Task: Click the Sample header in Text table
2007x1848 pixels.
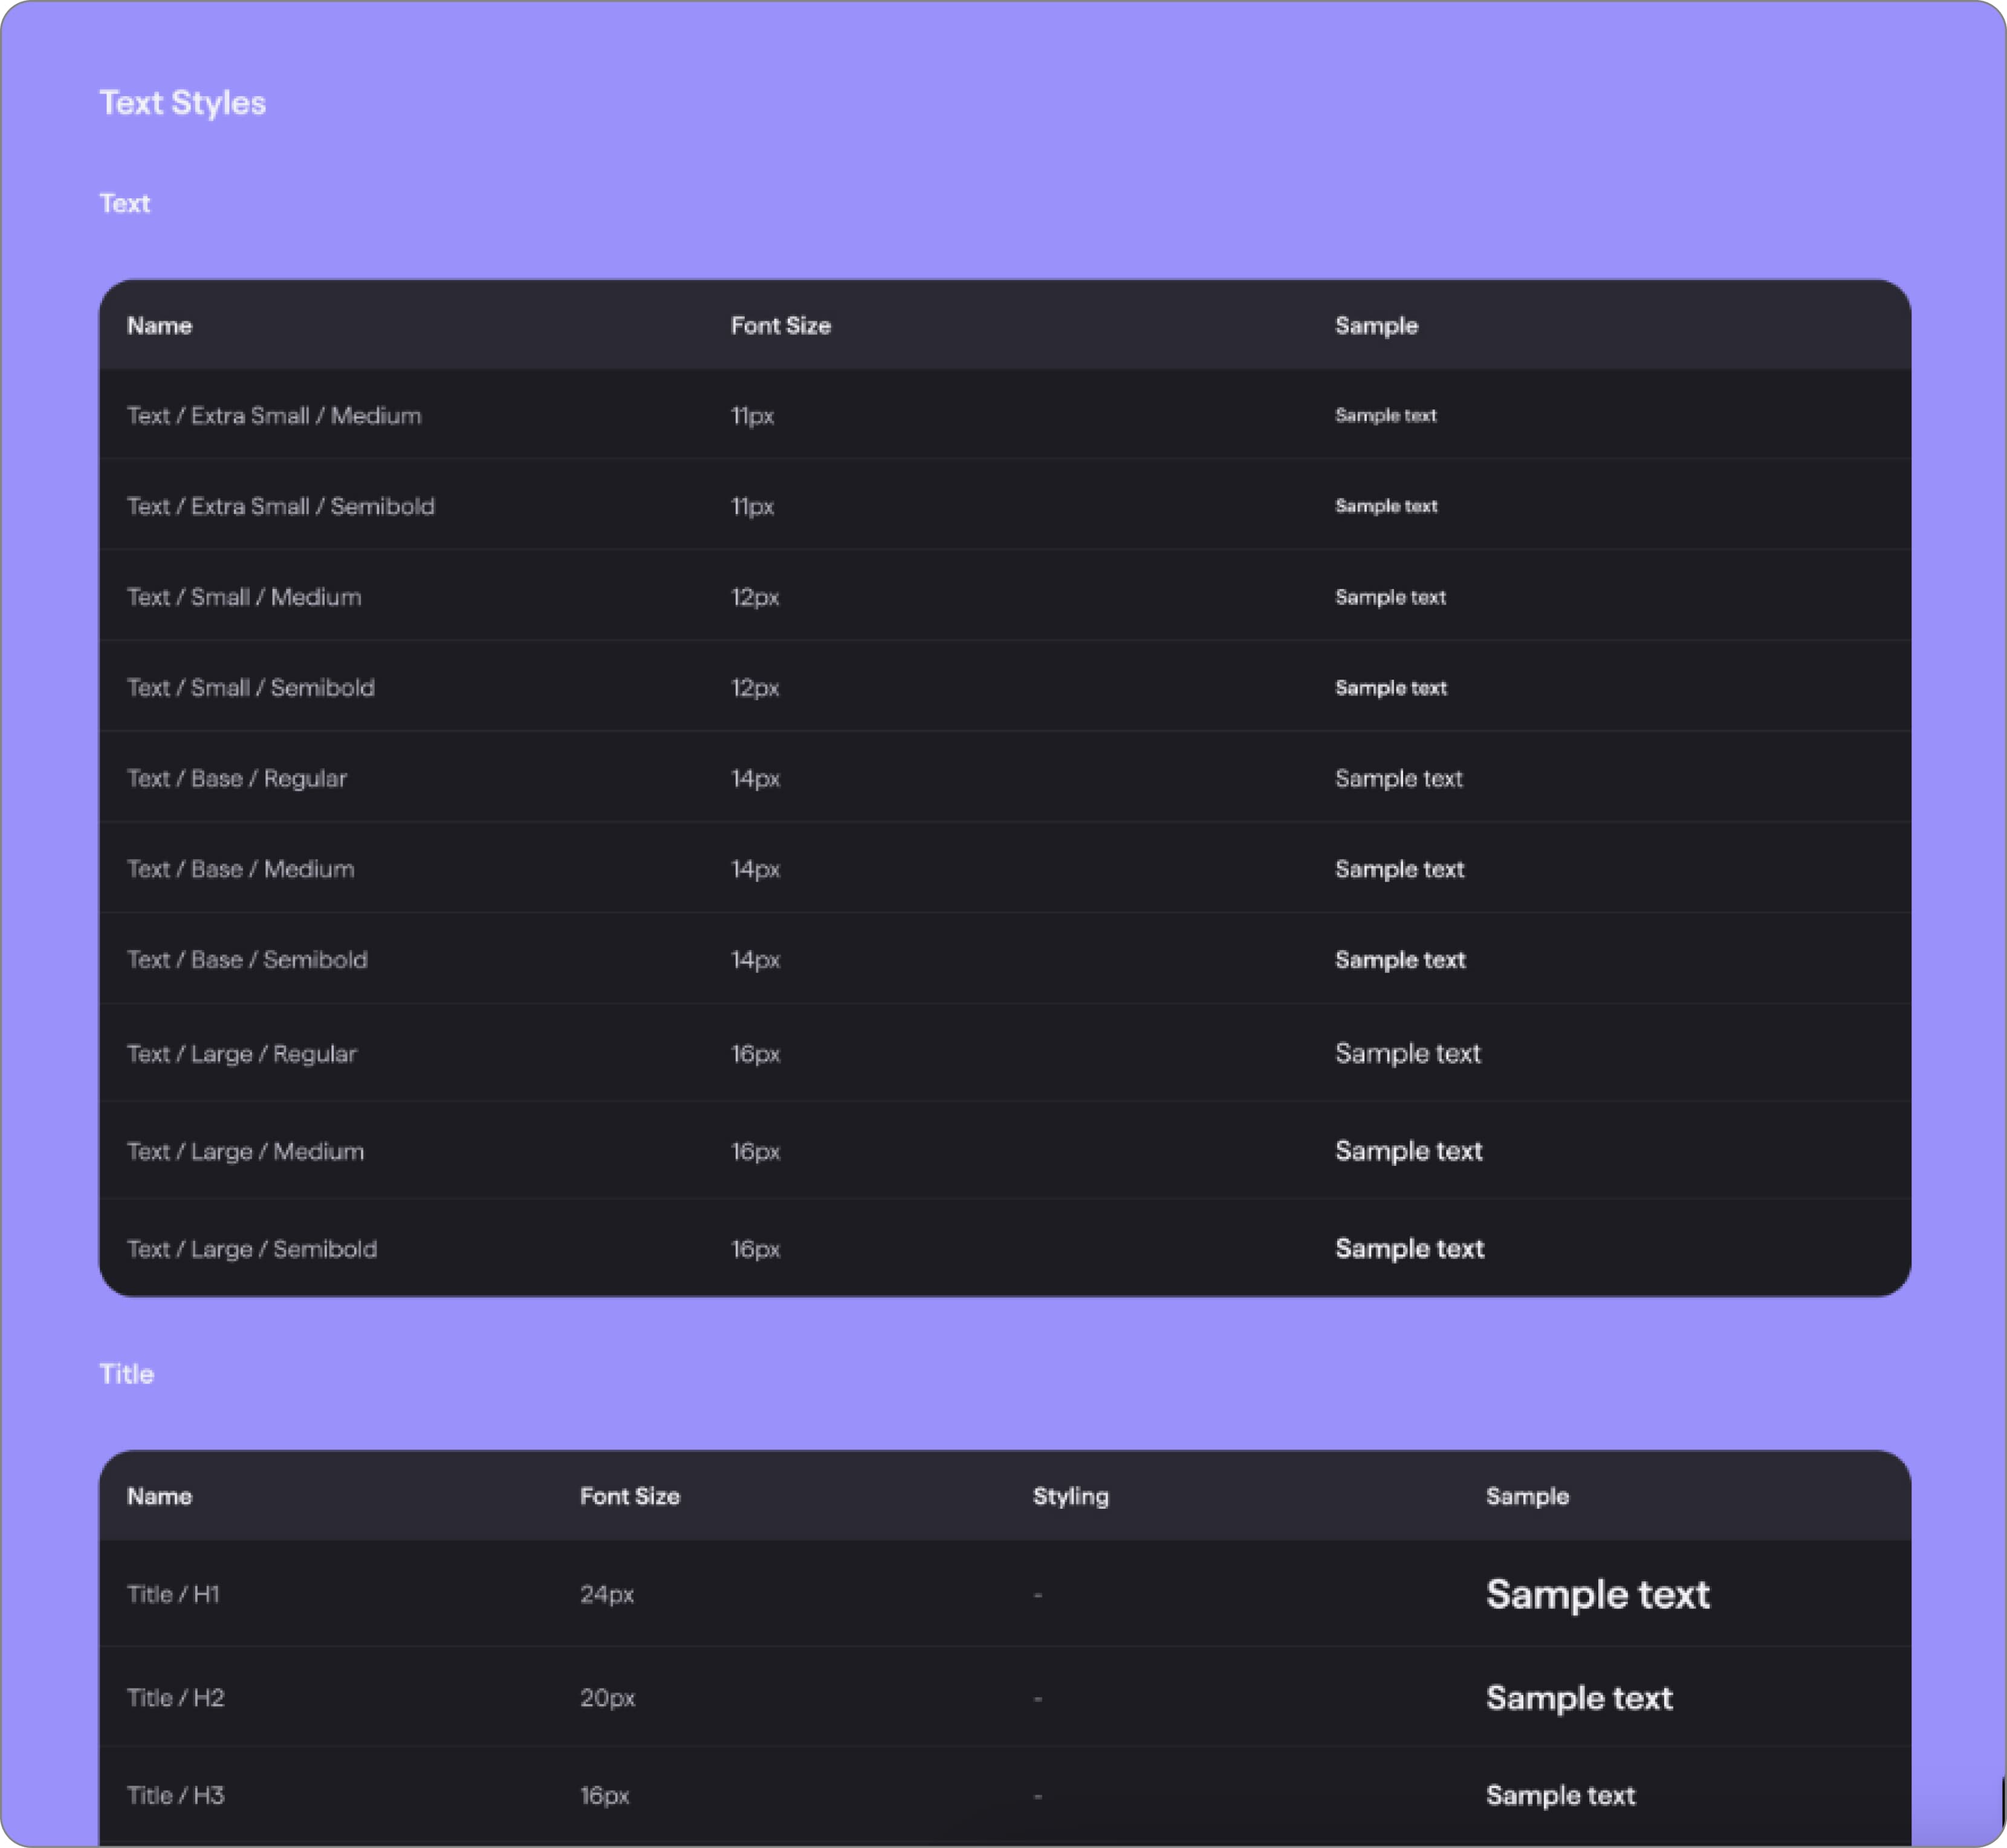Action: [x=1376, y=326]
